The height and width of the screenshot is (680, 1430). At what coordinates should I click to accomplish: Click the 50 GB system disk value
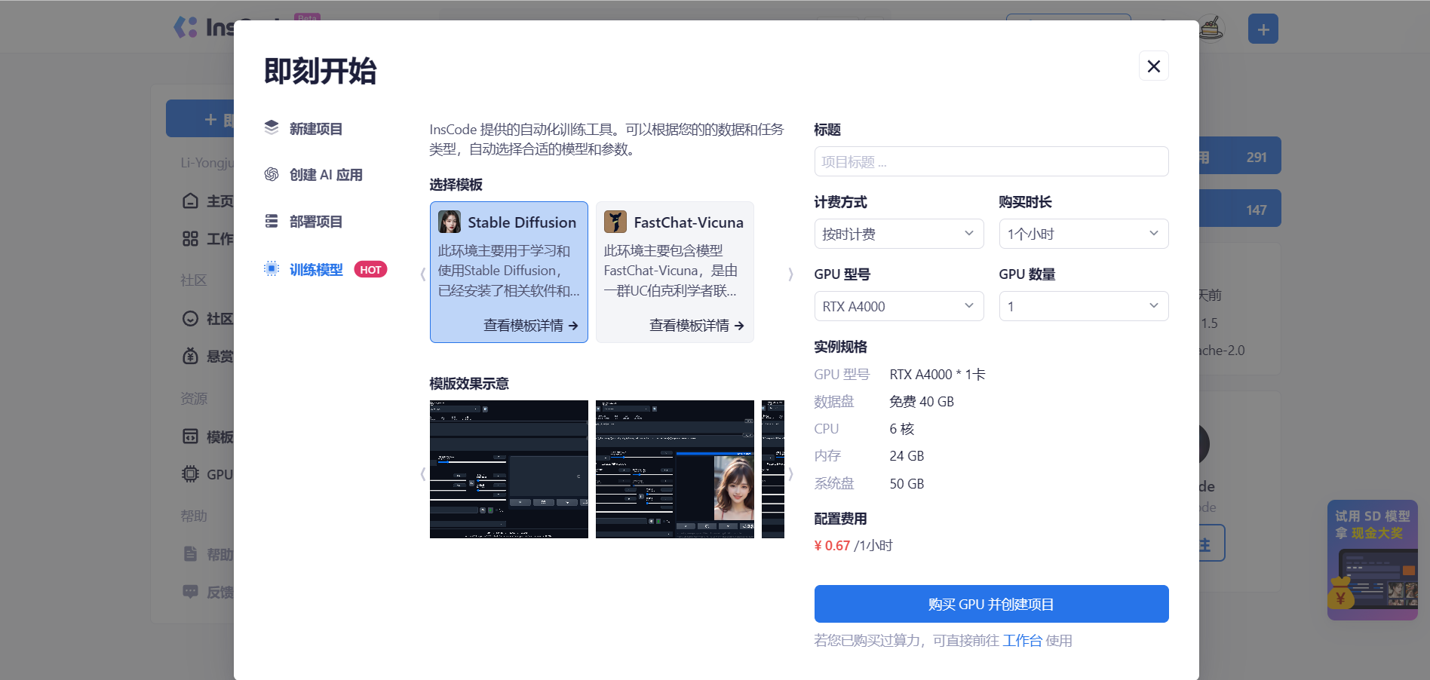[907, 484]
